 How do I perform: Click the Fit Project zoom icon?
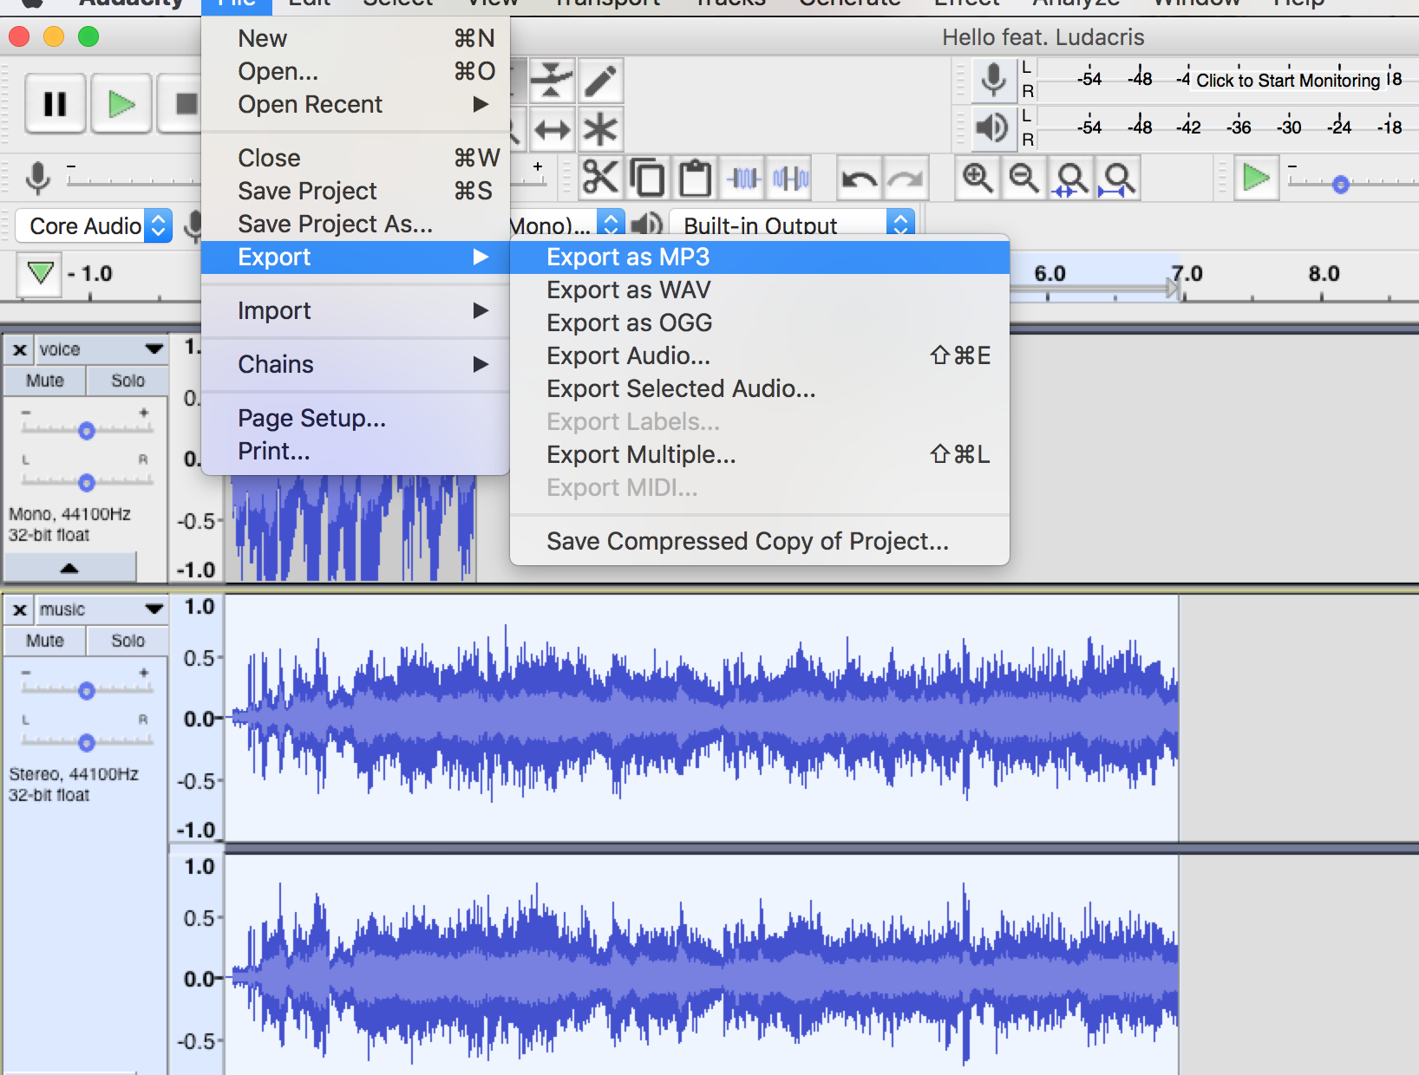[1118, 179]
